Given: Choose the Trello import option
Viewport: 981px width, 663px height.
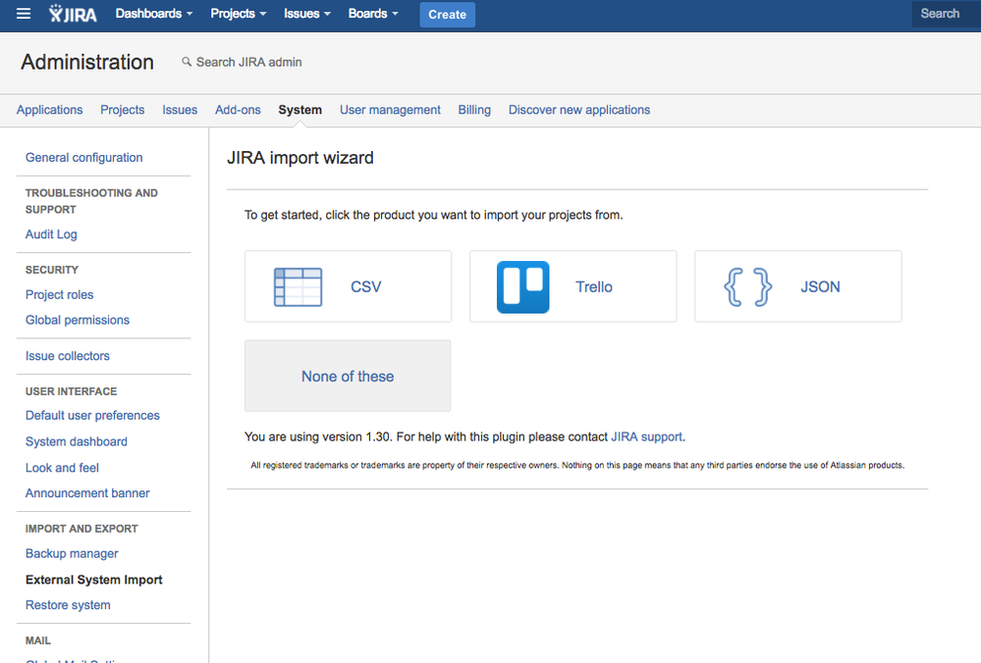Looking at the screenshot, I should point(573,286).
